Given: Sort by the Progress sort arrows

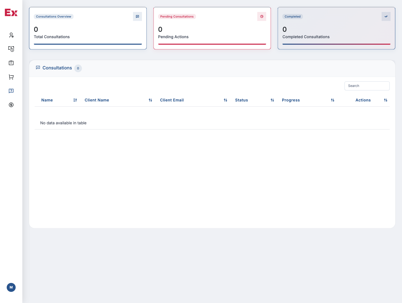Looking at the screenshot, I should [x=333, y=100].
